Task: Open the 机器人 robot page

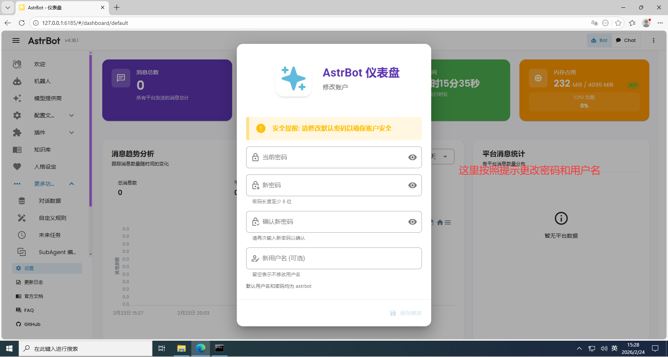Action: pyautogui.click(x=42, y=81)
